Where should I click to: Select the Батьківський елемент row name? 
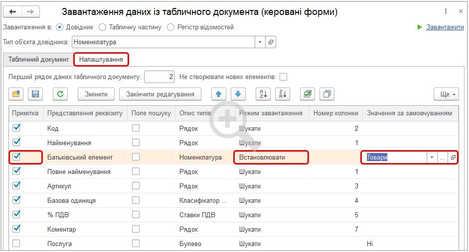80,158
